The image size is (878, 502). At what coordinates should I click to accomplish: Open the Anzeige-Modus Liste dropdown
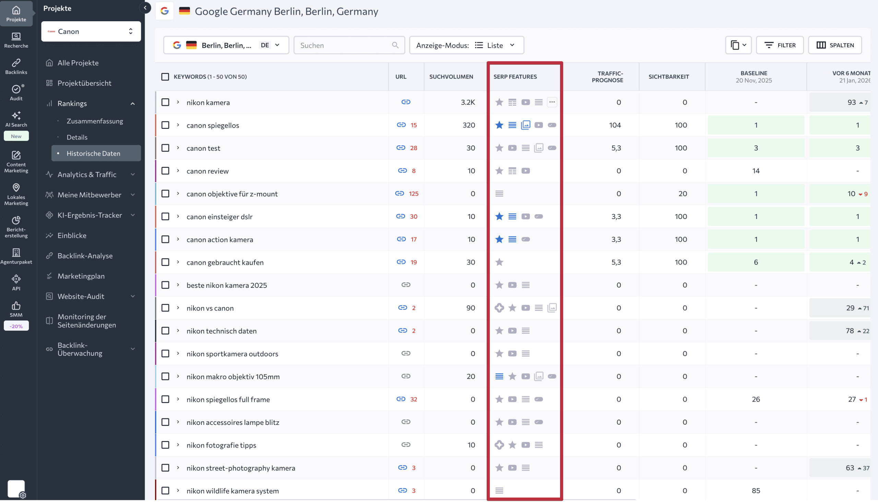pyautogui.click(x=466, y=45)
